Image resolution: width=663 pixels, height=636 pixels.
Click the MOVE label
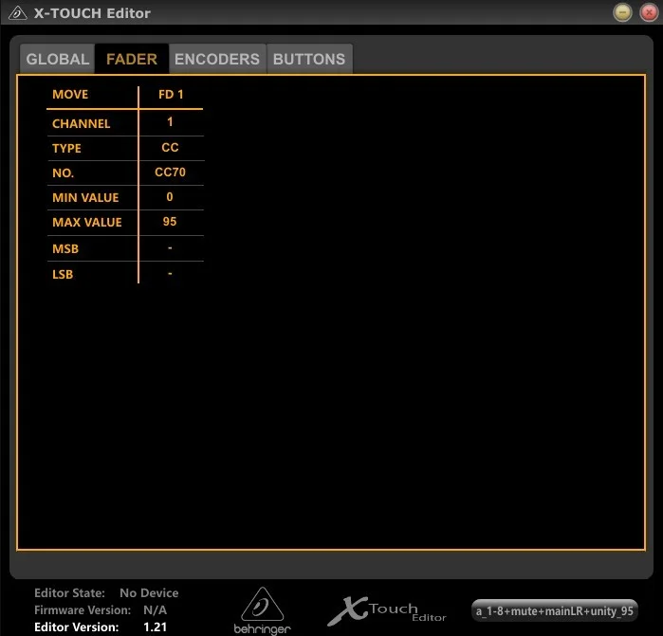pos(70,94)
